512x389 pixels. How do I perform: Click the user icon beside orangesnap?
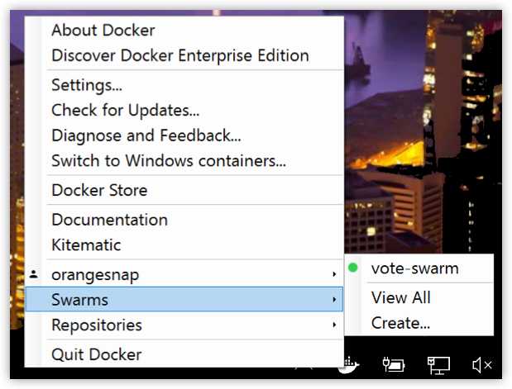[x=33, y=274]
